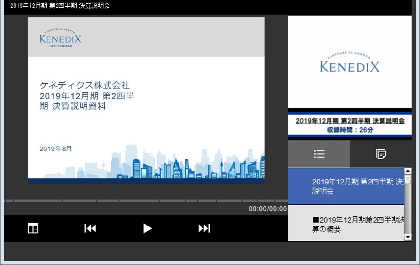Click the window title 2019年12月期 第2四半期 決算説明会
Image resolution: width=420 pixels, height=265 pixels.
(x=60, y=6)
